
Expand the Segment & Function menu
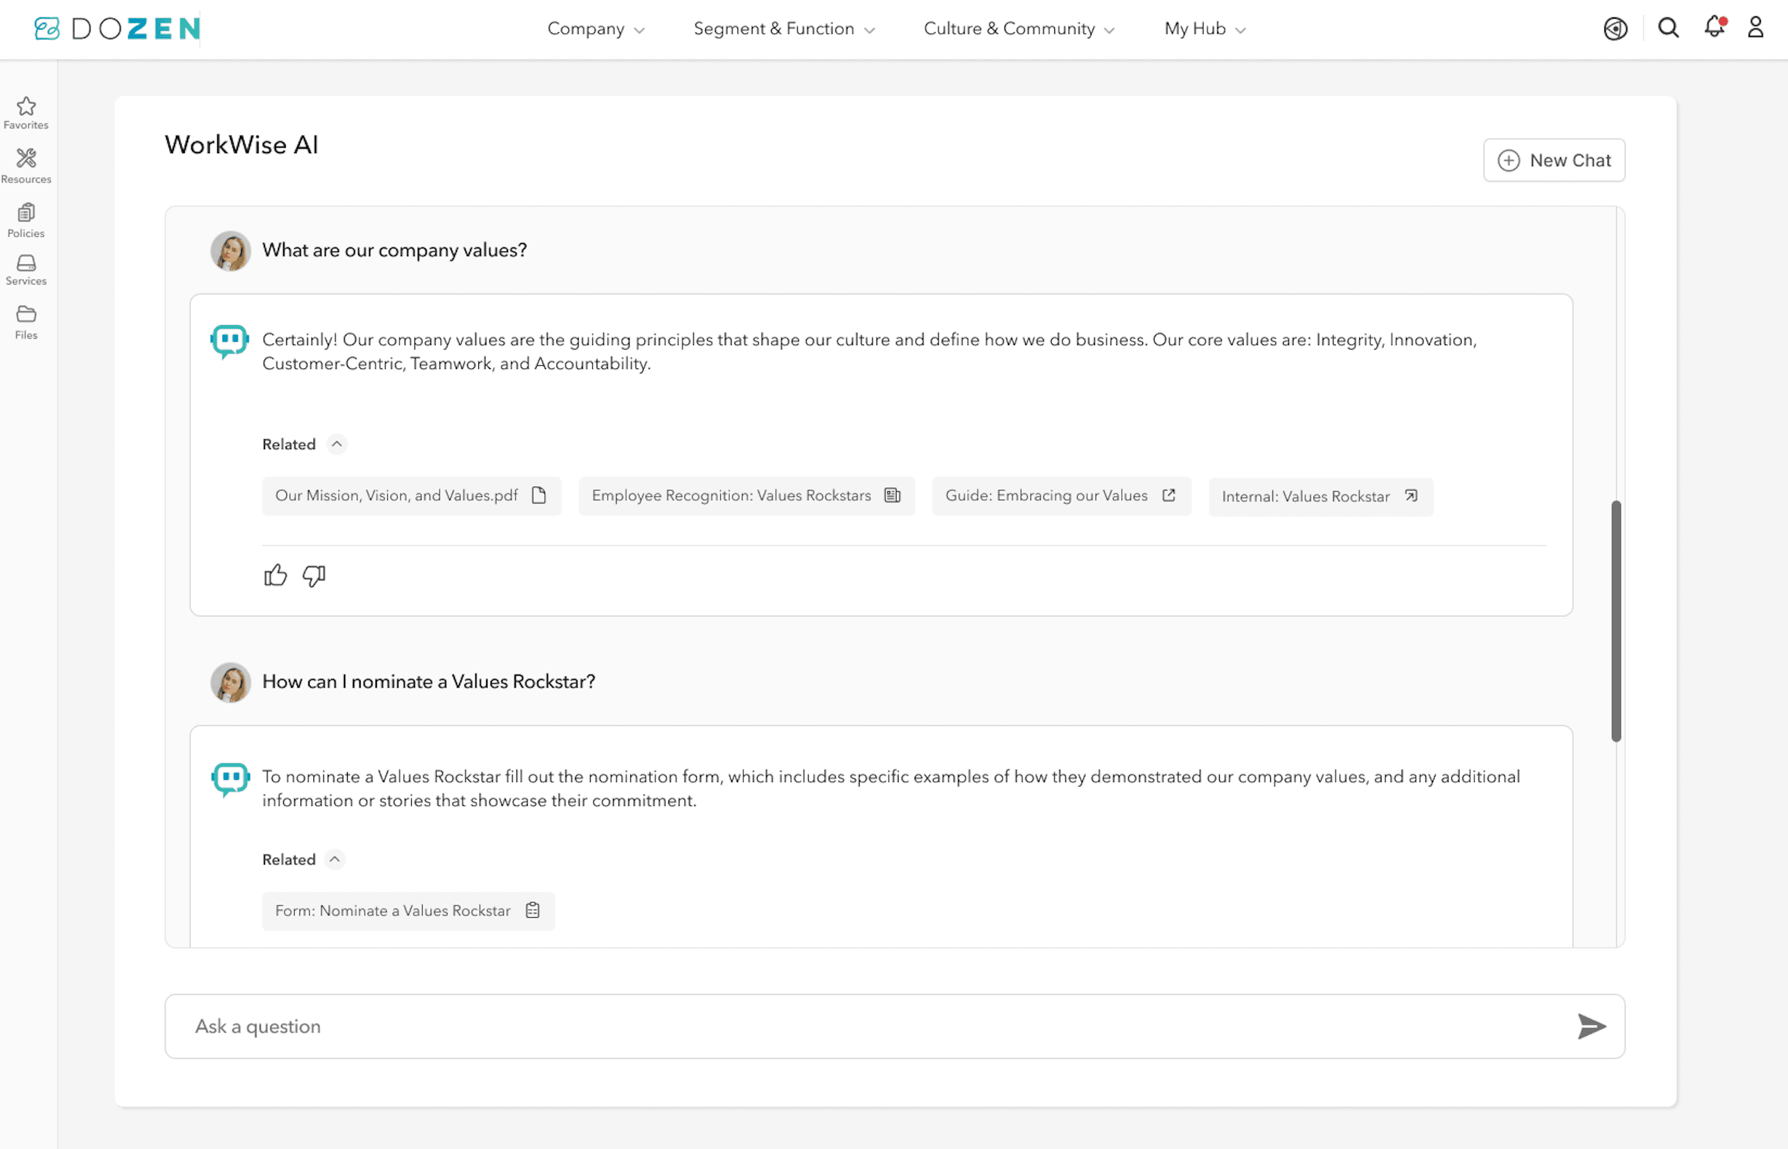tap(784, 28)
